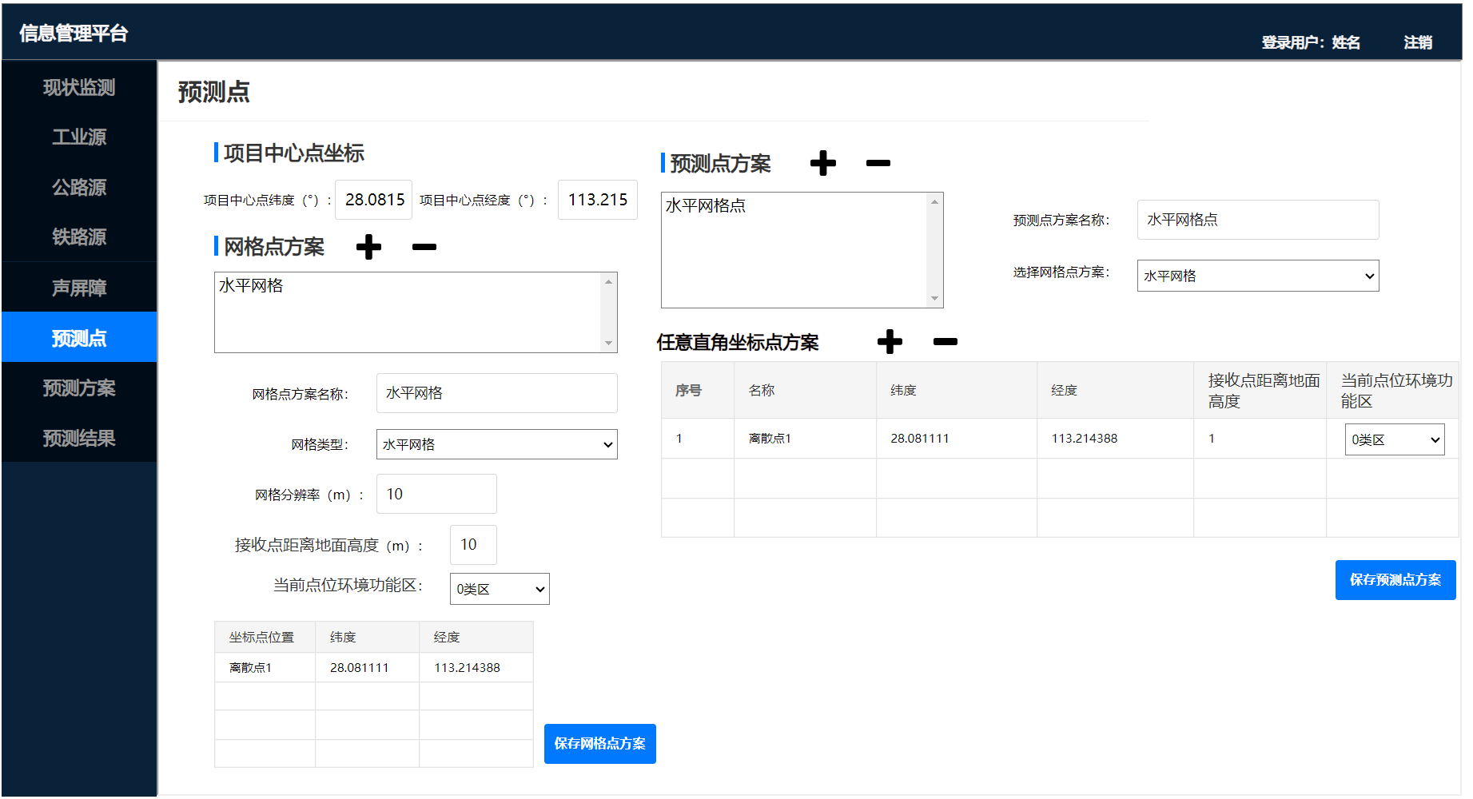Delete the 预测点方案 using minus icon
This screenshot has height=799, width=1473.
(878, 163)
